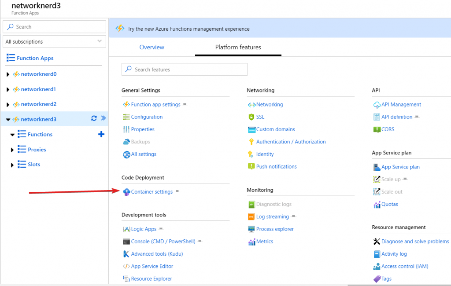Image resolution: width=451 pixels, height=286 pixels.
Task: Open the Function app settings link
Action: [155, 105]
